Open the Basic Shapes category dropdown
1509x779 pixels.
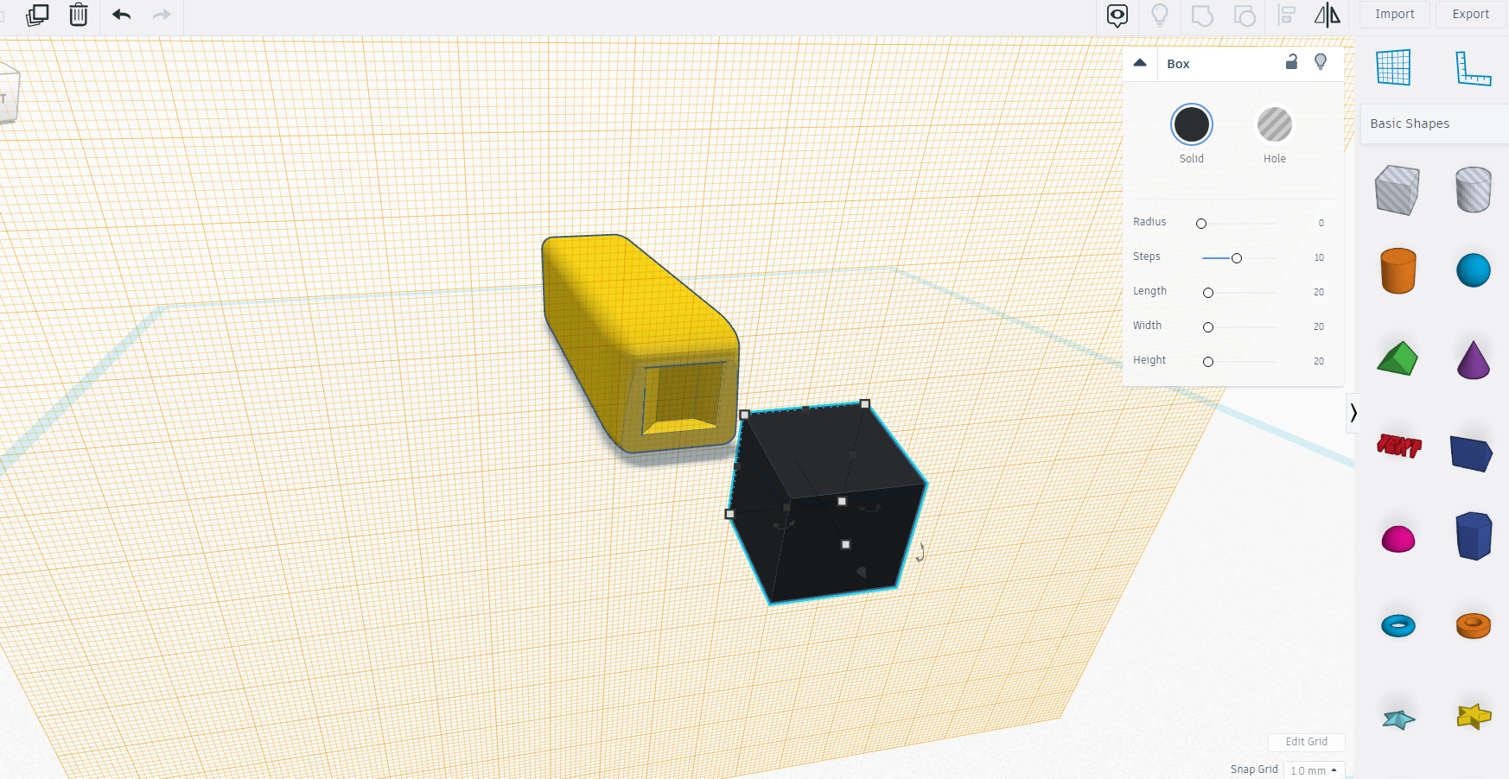1435,123
